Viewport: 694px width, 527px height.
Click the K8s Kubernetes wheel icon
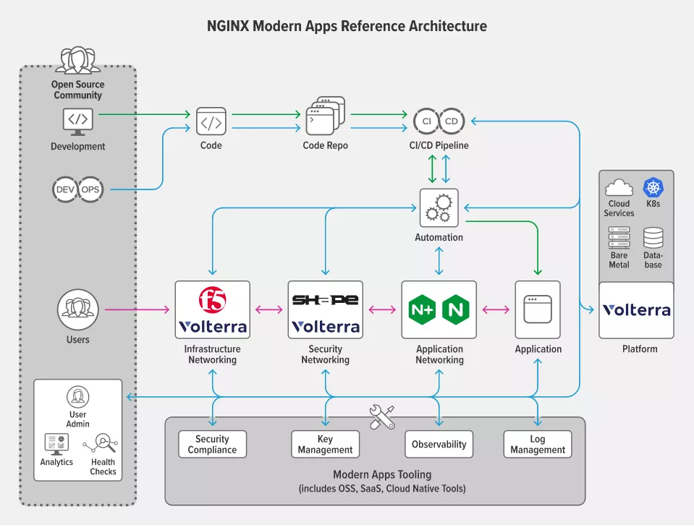click(x=653, y=187)
